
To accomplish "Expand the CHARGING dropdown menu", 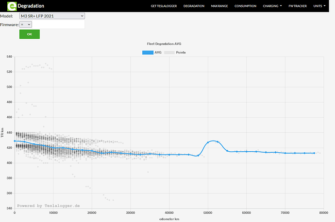I will click(x=272, y=6).
